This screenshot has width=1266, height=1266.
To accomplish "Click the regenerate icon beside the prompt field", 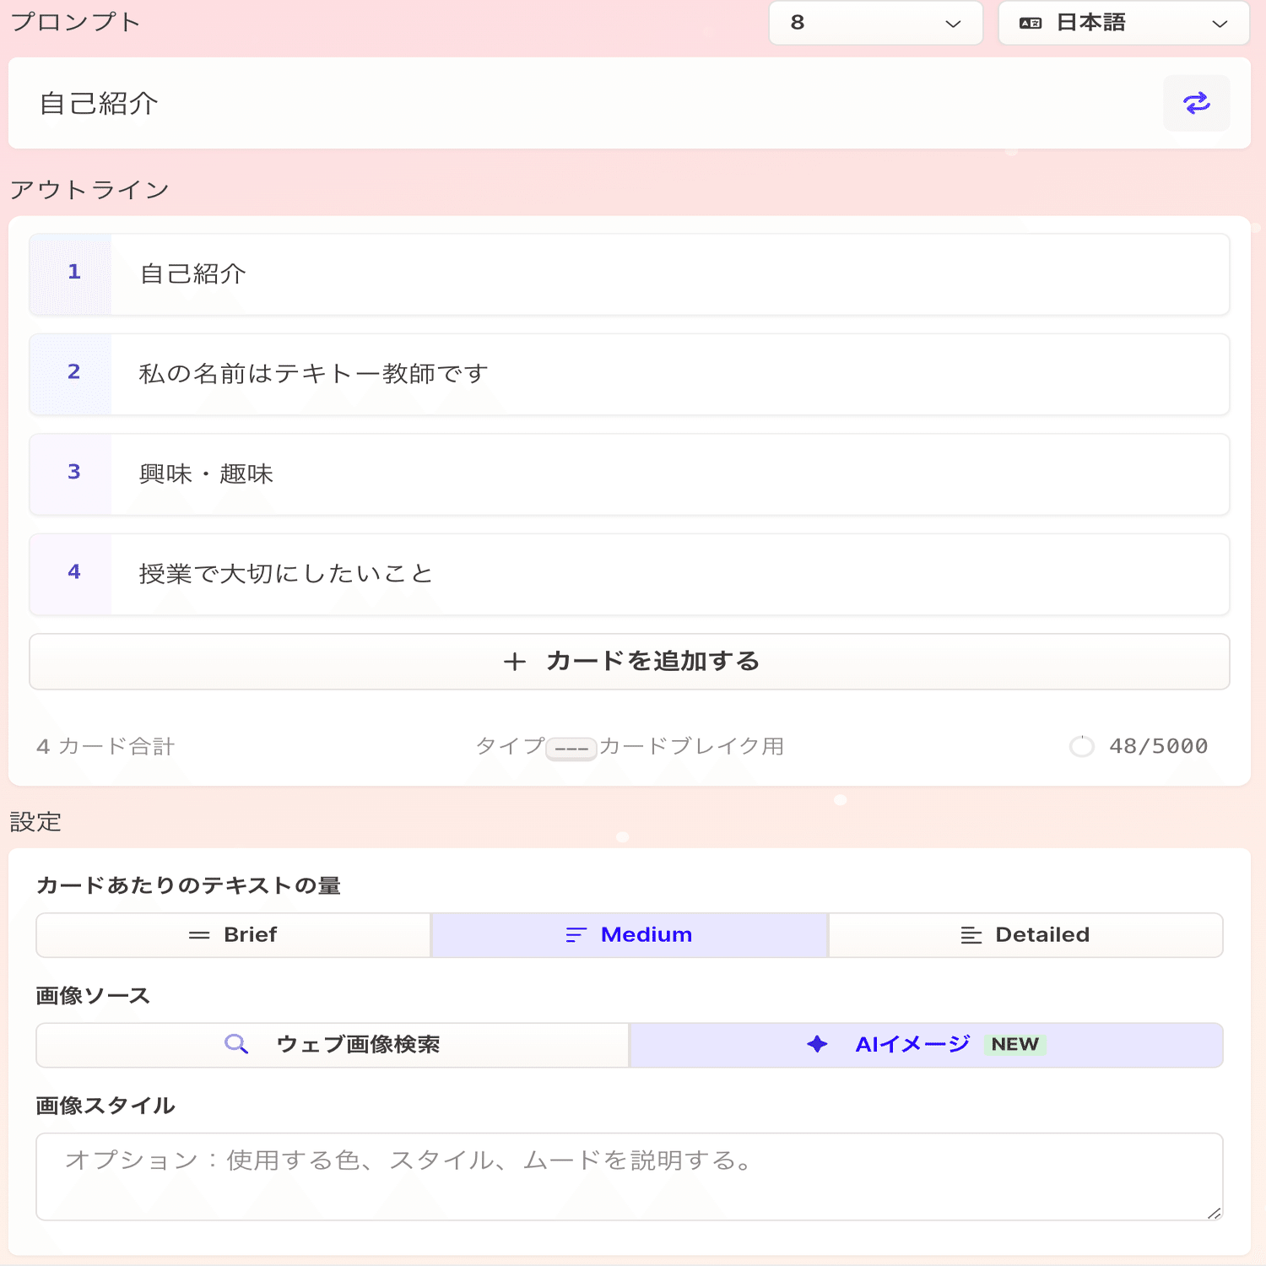I will (x=1196, y=103).
